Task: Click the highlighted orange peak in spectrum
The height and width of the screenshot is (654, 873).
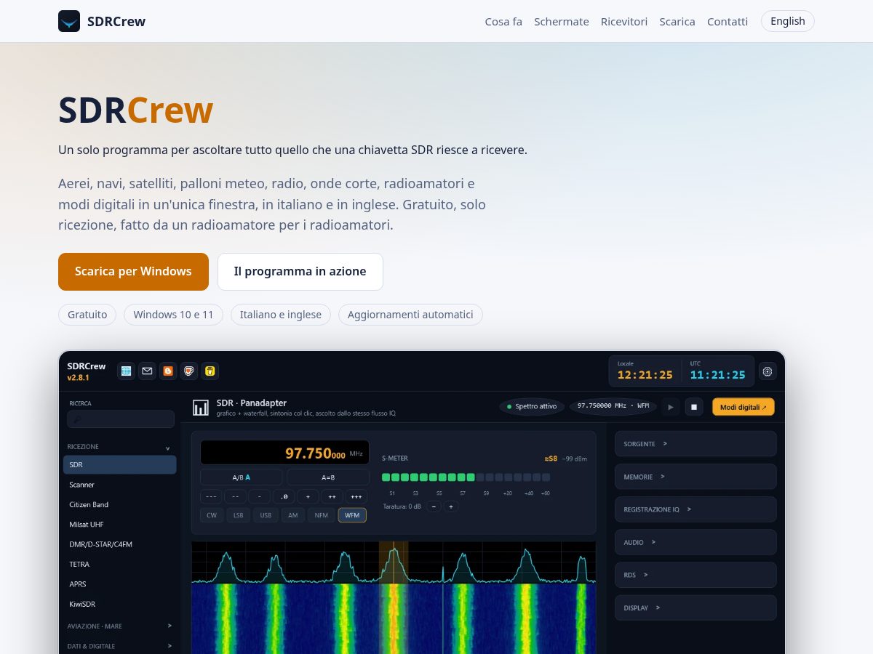Action: coord(394,562)
